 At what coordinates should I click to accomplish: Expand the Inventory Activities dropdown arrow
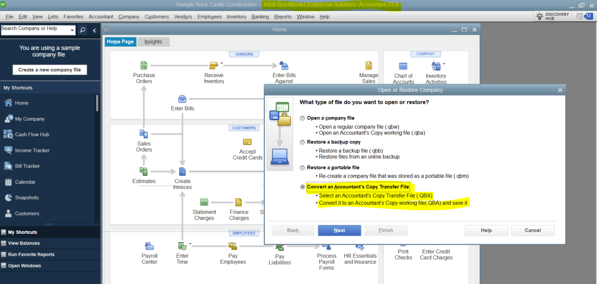pyautogui.click(x=444, y=64)
